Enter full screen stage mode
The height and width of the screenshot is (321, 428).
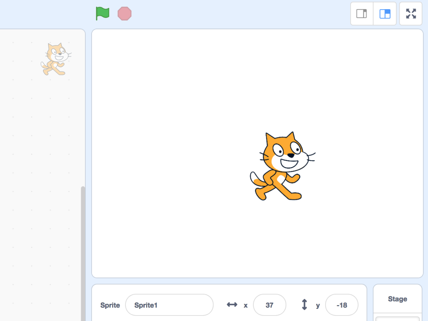coord(411,14)
